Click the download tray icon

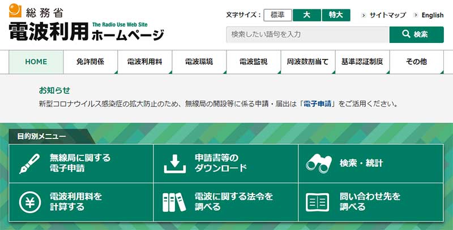pyautogui.click(x=175, y=163)
